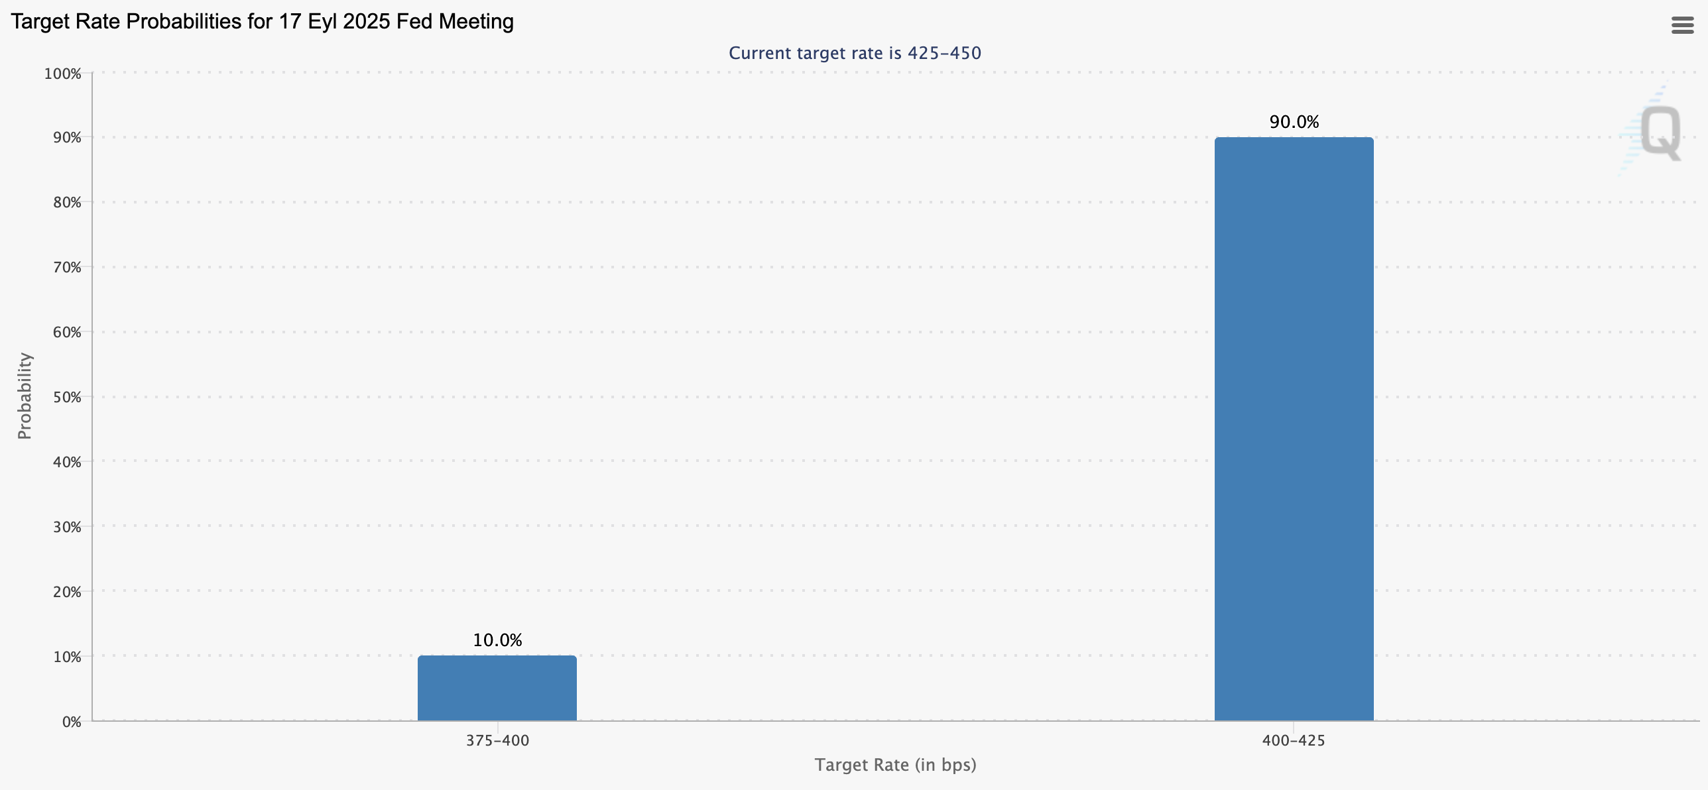Click the 400-425 probability bar
The width and height of the screenshot is (1708, 790).
[1294, 428]
